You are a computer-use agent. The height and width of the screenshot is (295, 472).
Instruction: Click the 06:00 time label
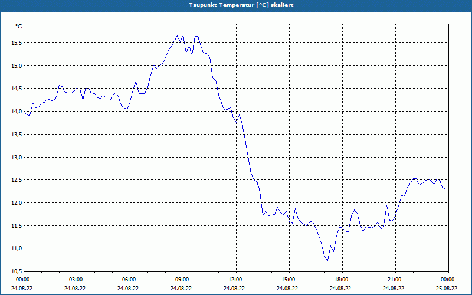coord(130,280)
